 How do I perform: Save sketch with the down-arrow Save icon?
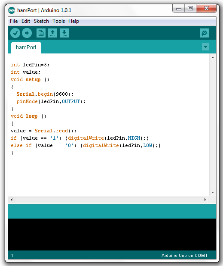point(64,33)
